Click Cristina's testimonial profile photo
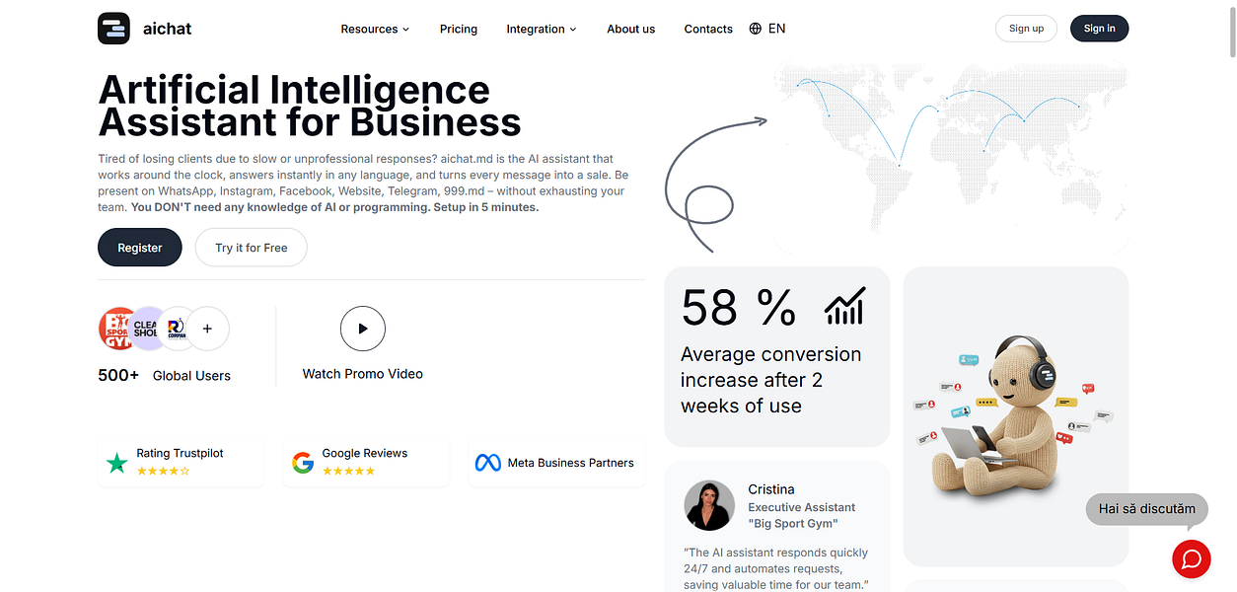The height and width of the screenshot is (592, 1237). [x=709, y=505]
